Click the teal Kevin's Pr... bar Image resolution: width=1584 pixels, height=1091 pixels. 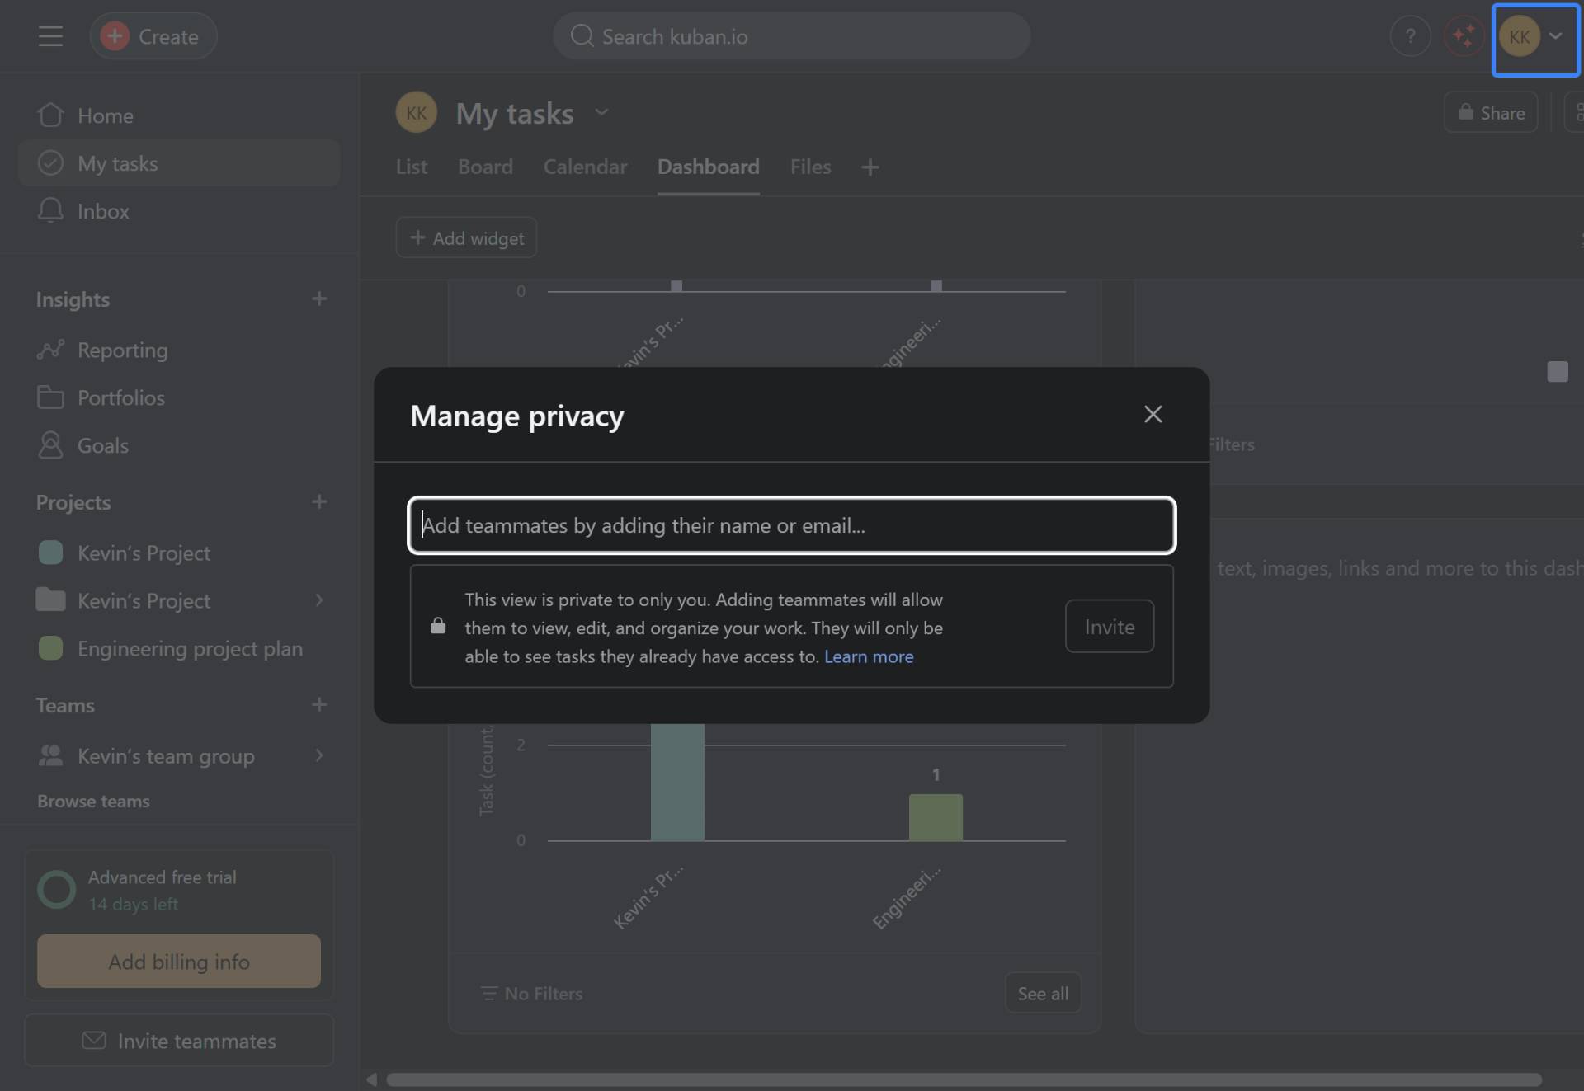(677, 782)
